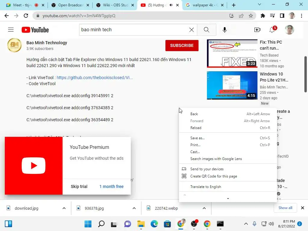Open Chrome extensions puzzle icon
Image resolution: width=308 pixels, height=231 pixels.
[263, 16]
